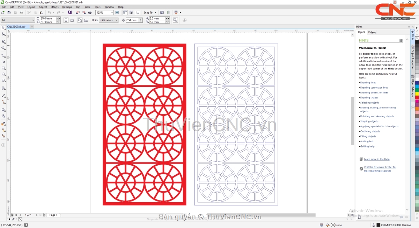The height and width of the screenshot is (228, 419).
Task: Click the Import icon
Action: click(77, 13)
